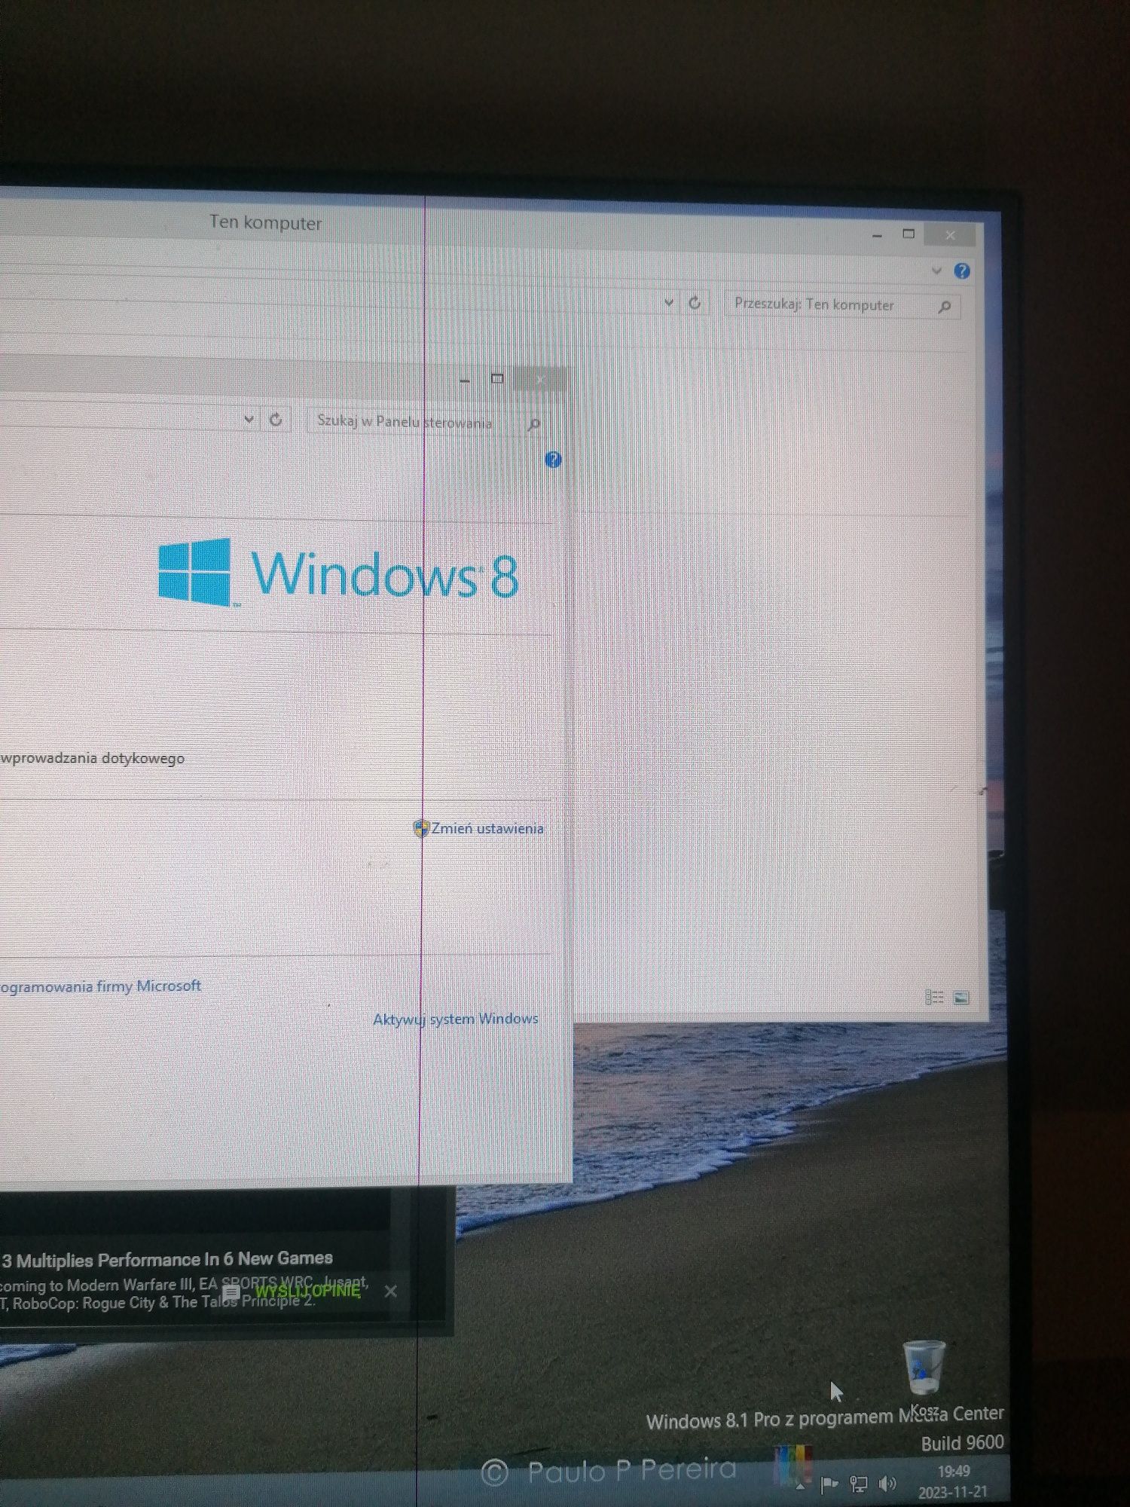Viewport: 1130px width, 1507px height.
Task: Open the Kosz recycle bin icon
Action: [x=924, y=1376]
